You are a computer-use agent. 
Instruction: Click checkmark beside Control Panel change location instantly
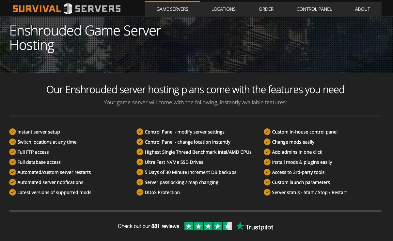tap(140, 142)
